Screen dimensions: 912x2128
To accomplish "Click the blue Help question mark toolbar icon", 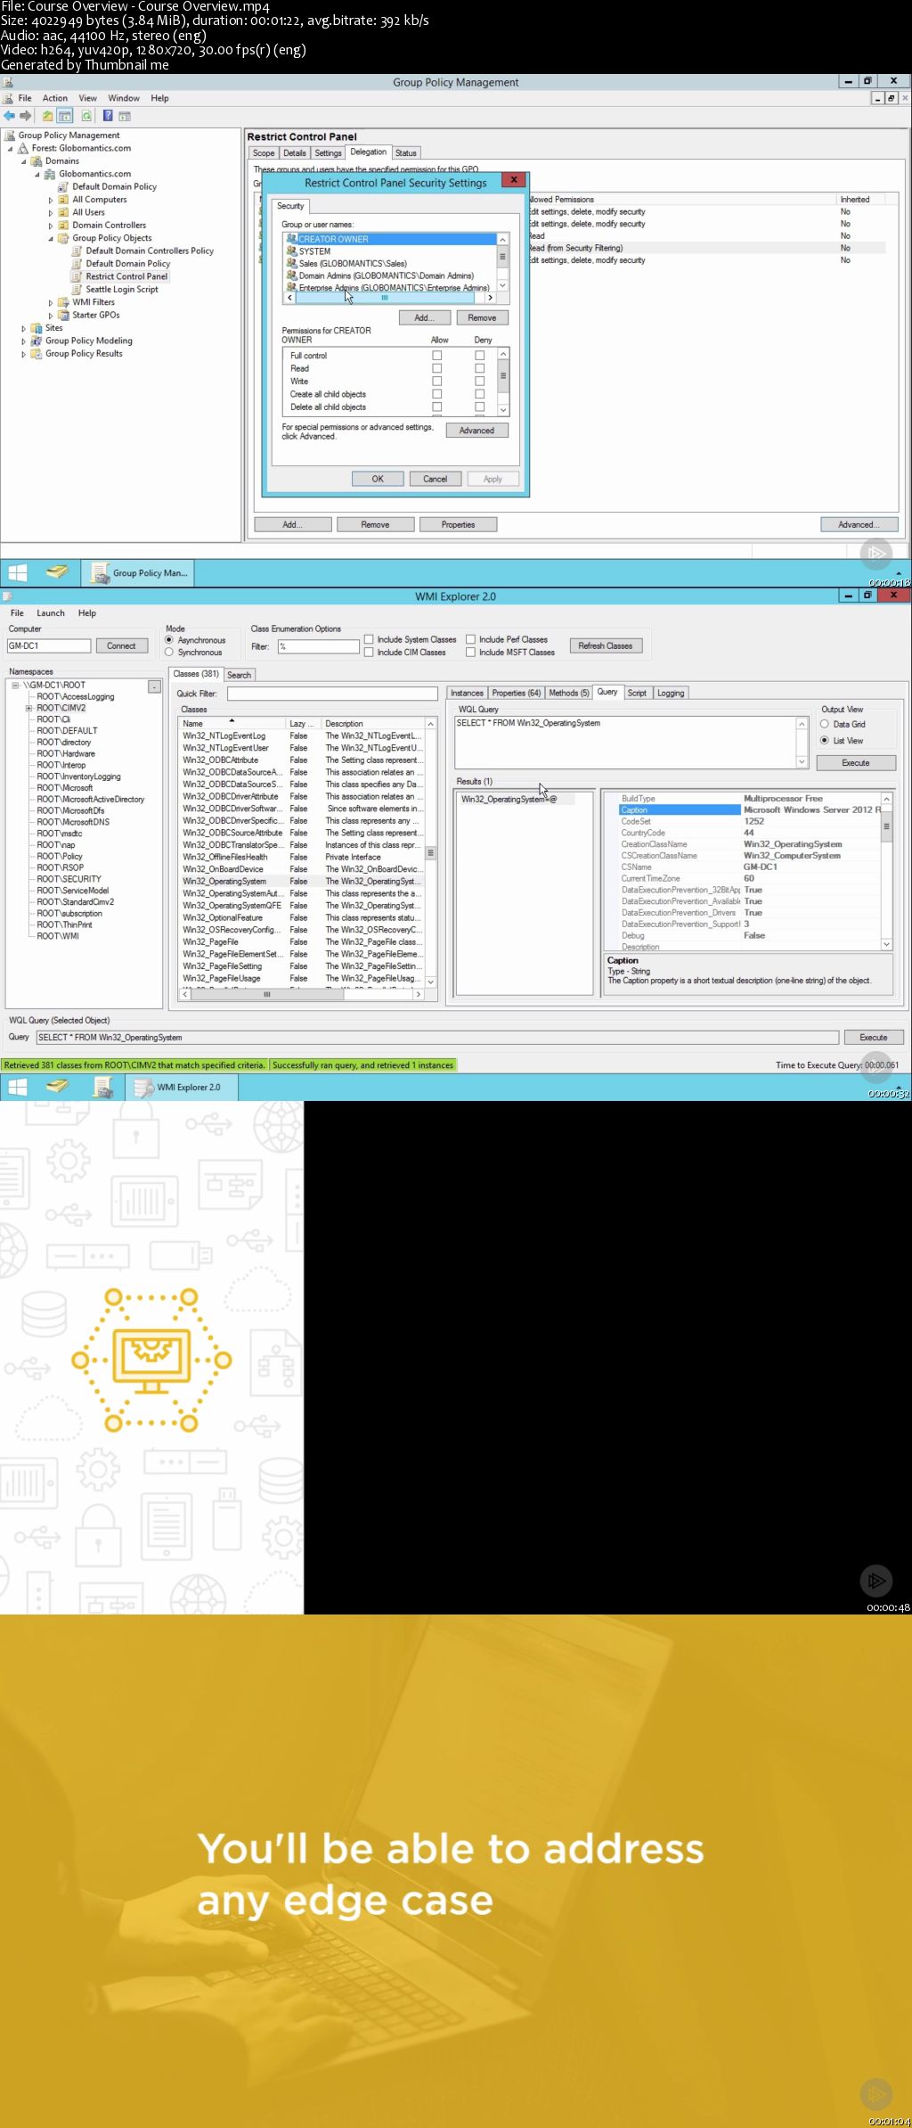I will [x=108, y=116].
